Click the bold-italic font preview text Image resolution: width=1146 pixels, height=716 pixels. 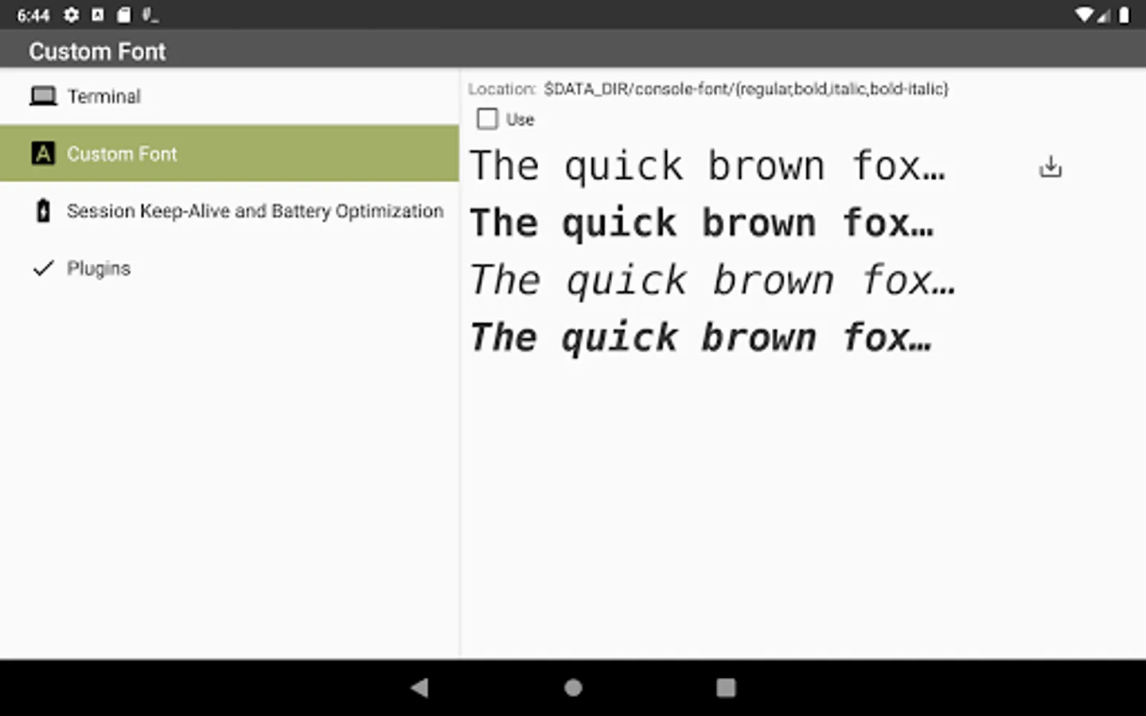pyautogui.click(x=701, y=338)
